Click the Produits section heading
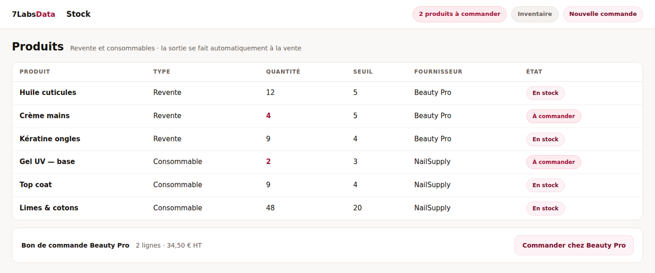The height and width of the screenshot is (273, 655). coord(38,47)
